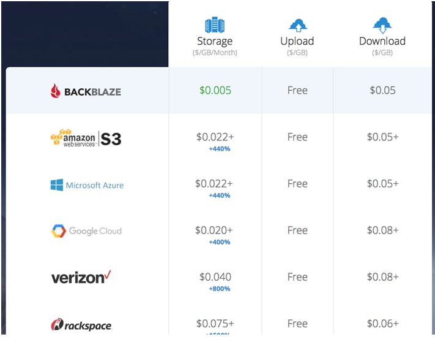Click Rackspace's $0.075+ storage price
This screenshot has width=435, height=337.
[215, 324]
